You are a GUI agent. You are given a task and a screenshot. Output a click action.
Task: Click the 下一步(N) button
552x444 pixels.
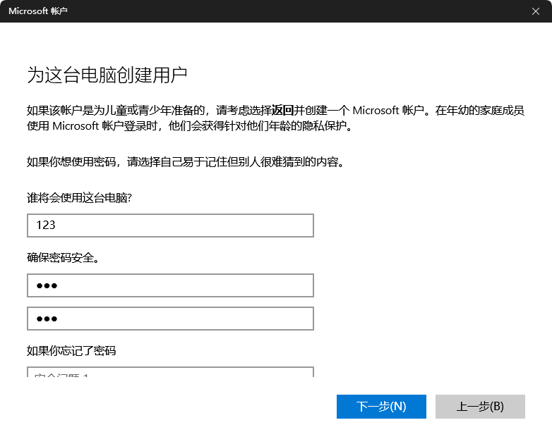[381, 407]
